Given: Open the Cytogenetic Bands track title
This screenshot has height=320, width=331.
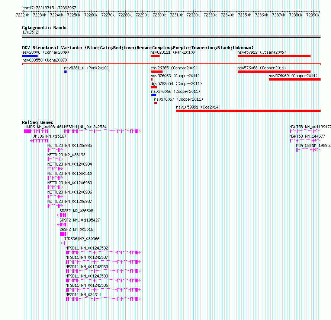Looking at the screenshot, I should pyautogui.click(x=44, y=28).
